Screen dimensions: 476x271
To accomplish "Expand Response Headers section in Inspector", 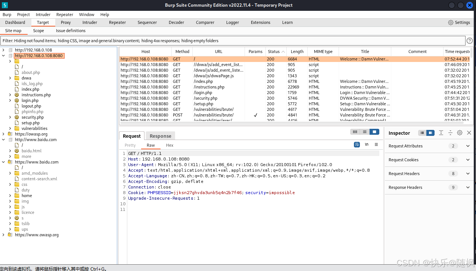I will pyautogui.click(x=468, y=187).
